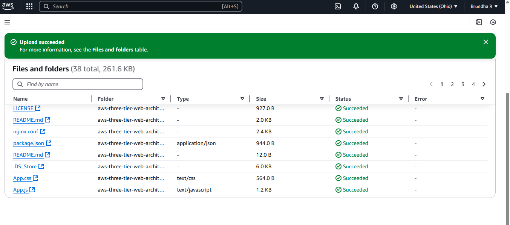Open the settings gear icon
The height and width of the screenshot is (225, 510).
tap(394, 6)
